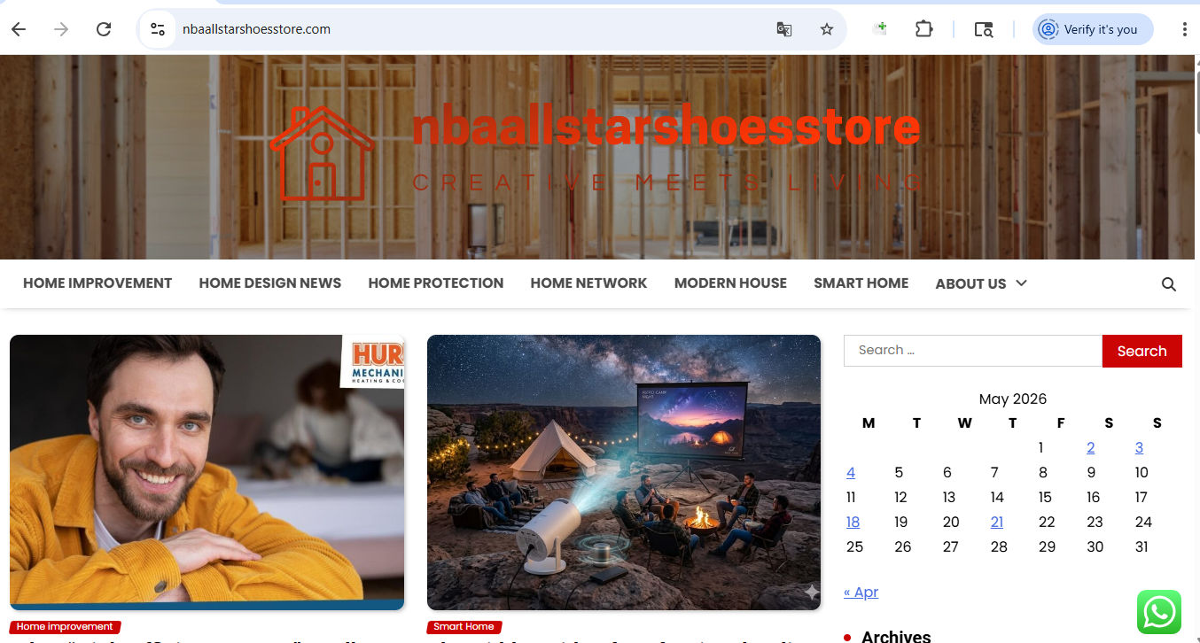Click the browser forward arrow
Screen dimensions: 1200x643
coord(61,29)
